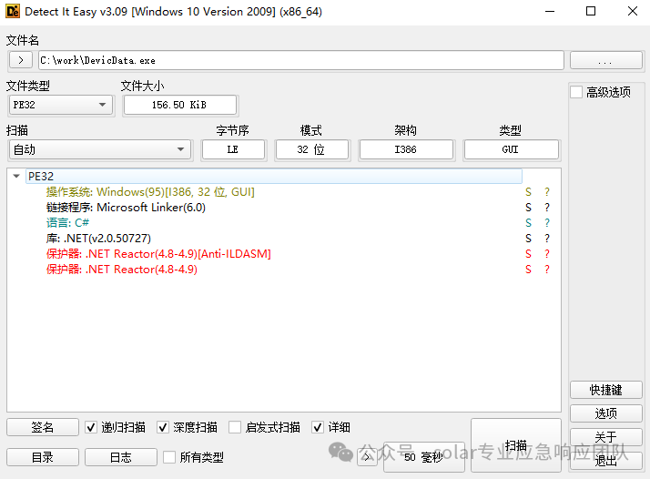Viewport: 650px width, 479px height.
Task: Click S icon in Microsoft Linker row
Action: coord(528,207)
